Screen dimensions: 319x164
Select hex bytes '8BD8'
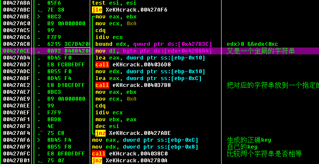click(54, 119)
